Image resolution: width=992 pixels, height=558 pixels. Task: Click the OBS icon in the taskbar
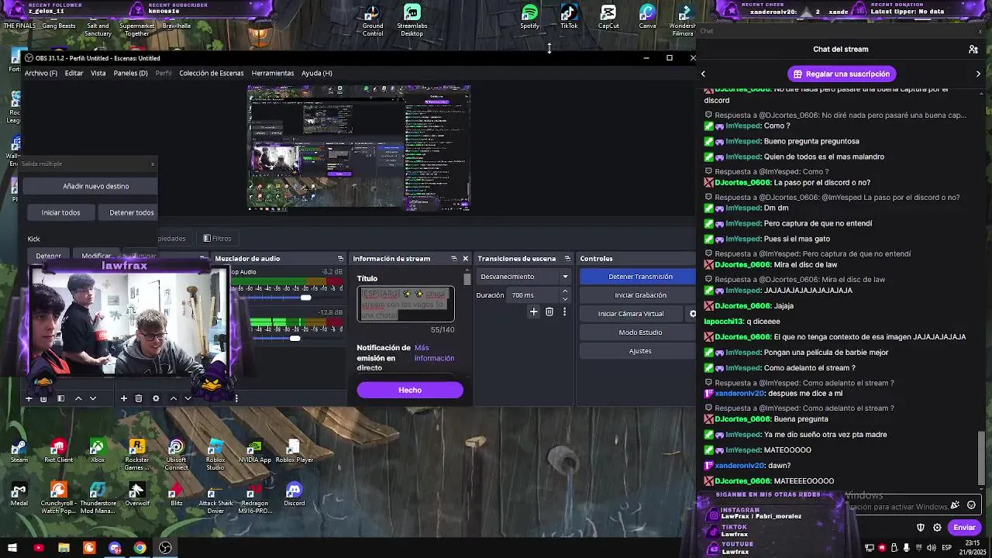(165, 548)
